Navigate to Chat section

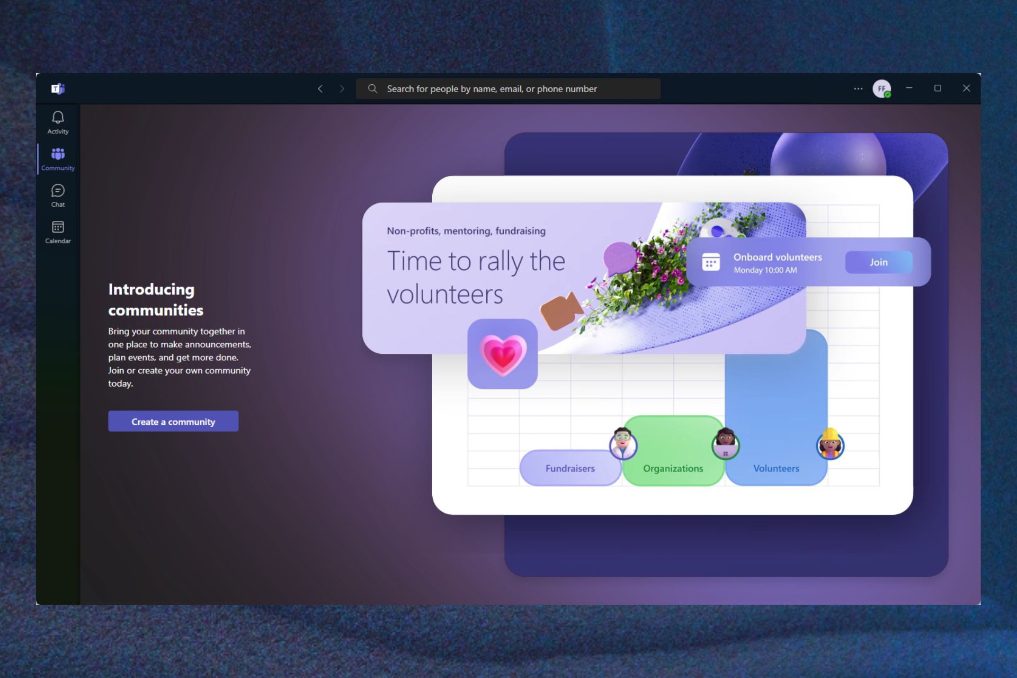58,195
